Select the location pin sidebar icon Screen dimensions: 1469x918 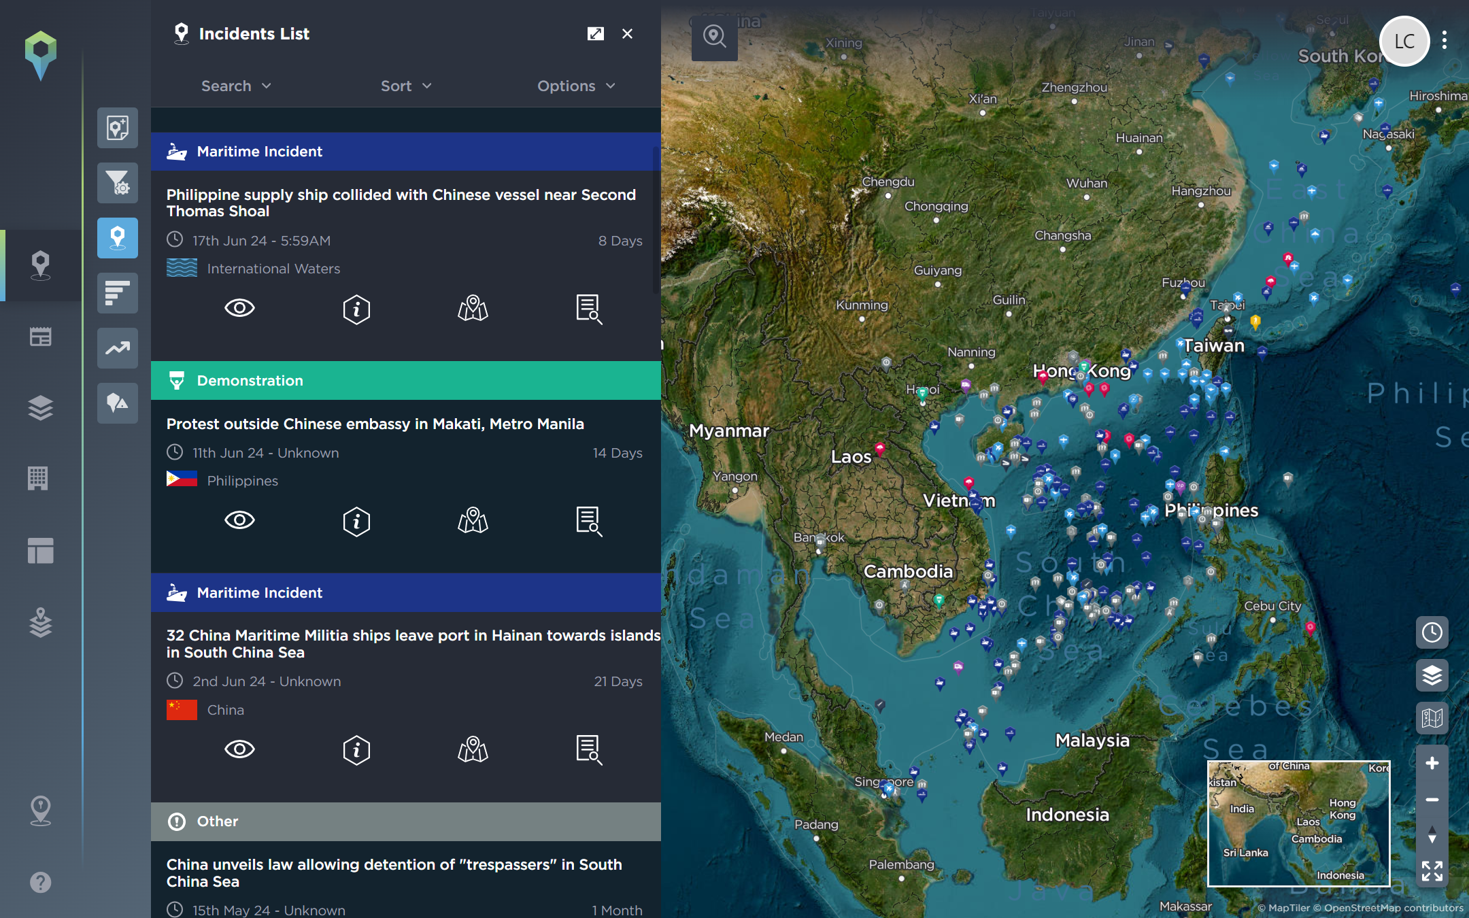point(41,265)
